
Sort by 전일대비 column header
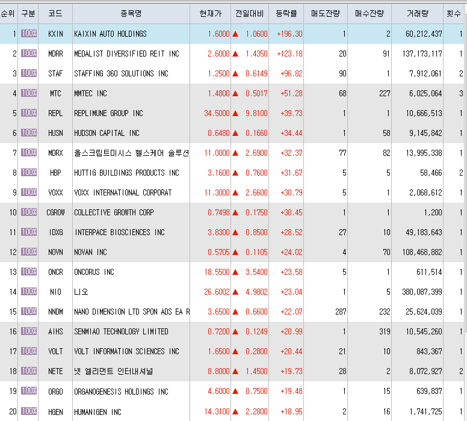(x=250, y=14)
